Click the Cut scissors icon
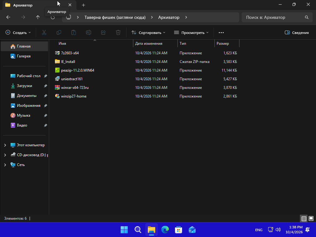Screen dimensions: 316x237 (x=44, y=32)
